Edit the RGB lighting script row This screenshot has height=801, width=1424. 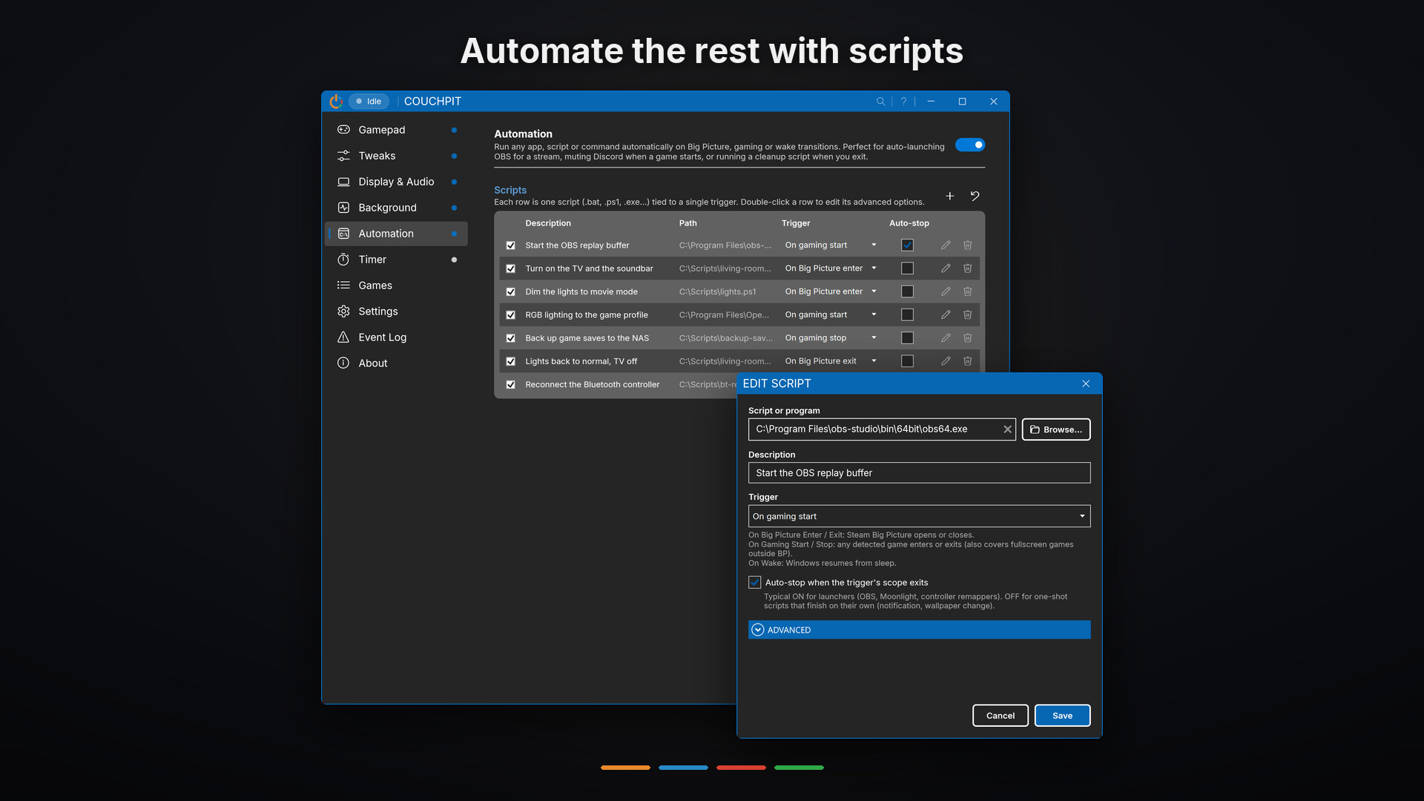click(946, 314)
